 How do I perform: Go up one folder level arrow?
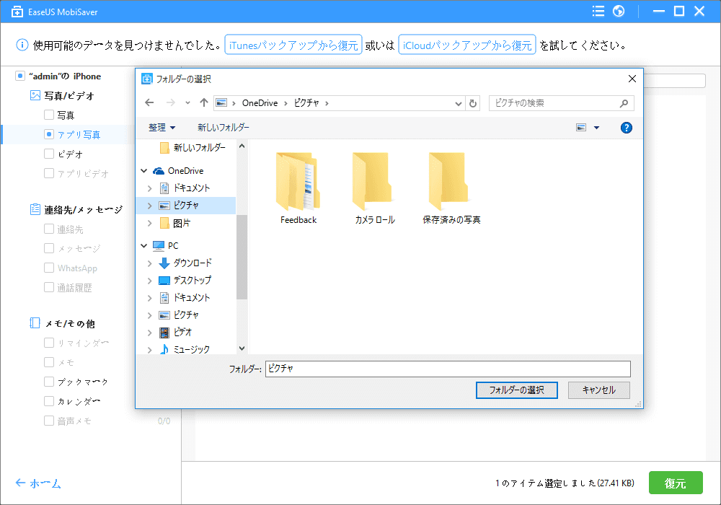pos(204,102)
